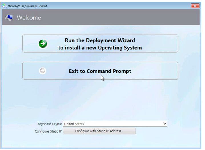Open the Keyboard Layout dropdown arrow
This screenshot has height=150, width=205.
[165, 123]
